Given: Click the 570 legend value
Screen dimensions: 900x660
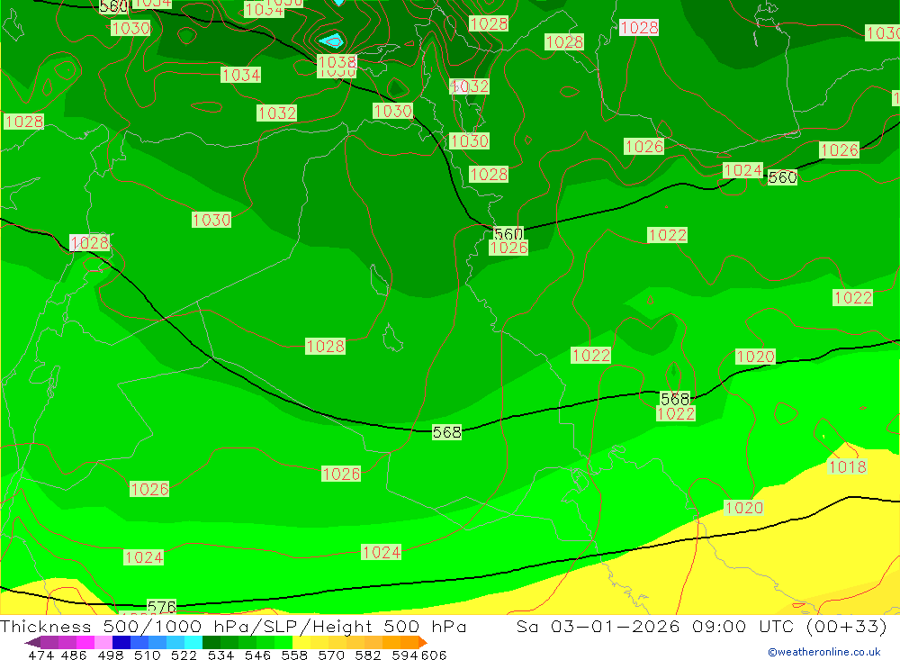Looking at the screenshot, I should click(x=331, y=655).
